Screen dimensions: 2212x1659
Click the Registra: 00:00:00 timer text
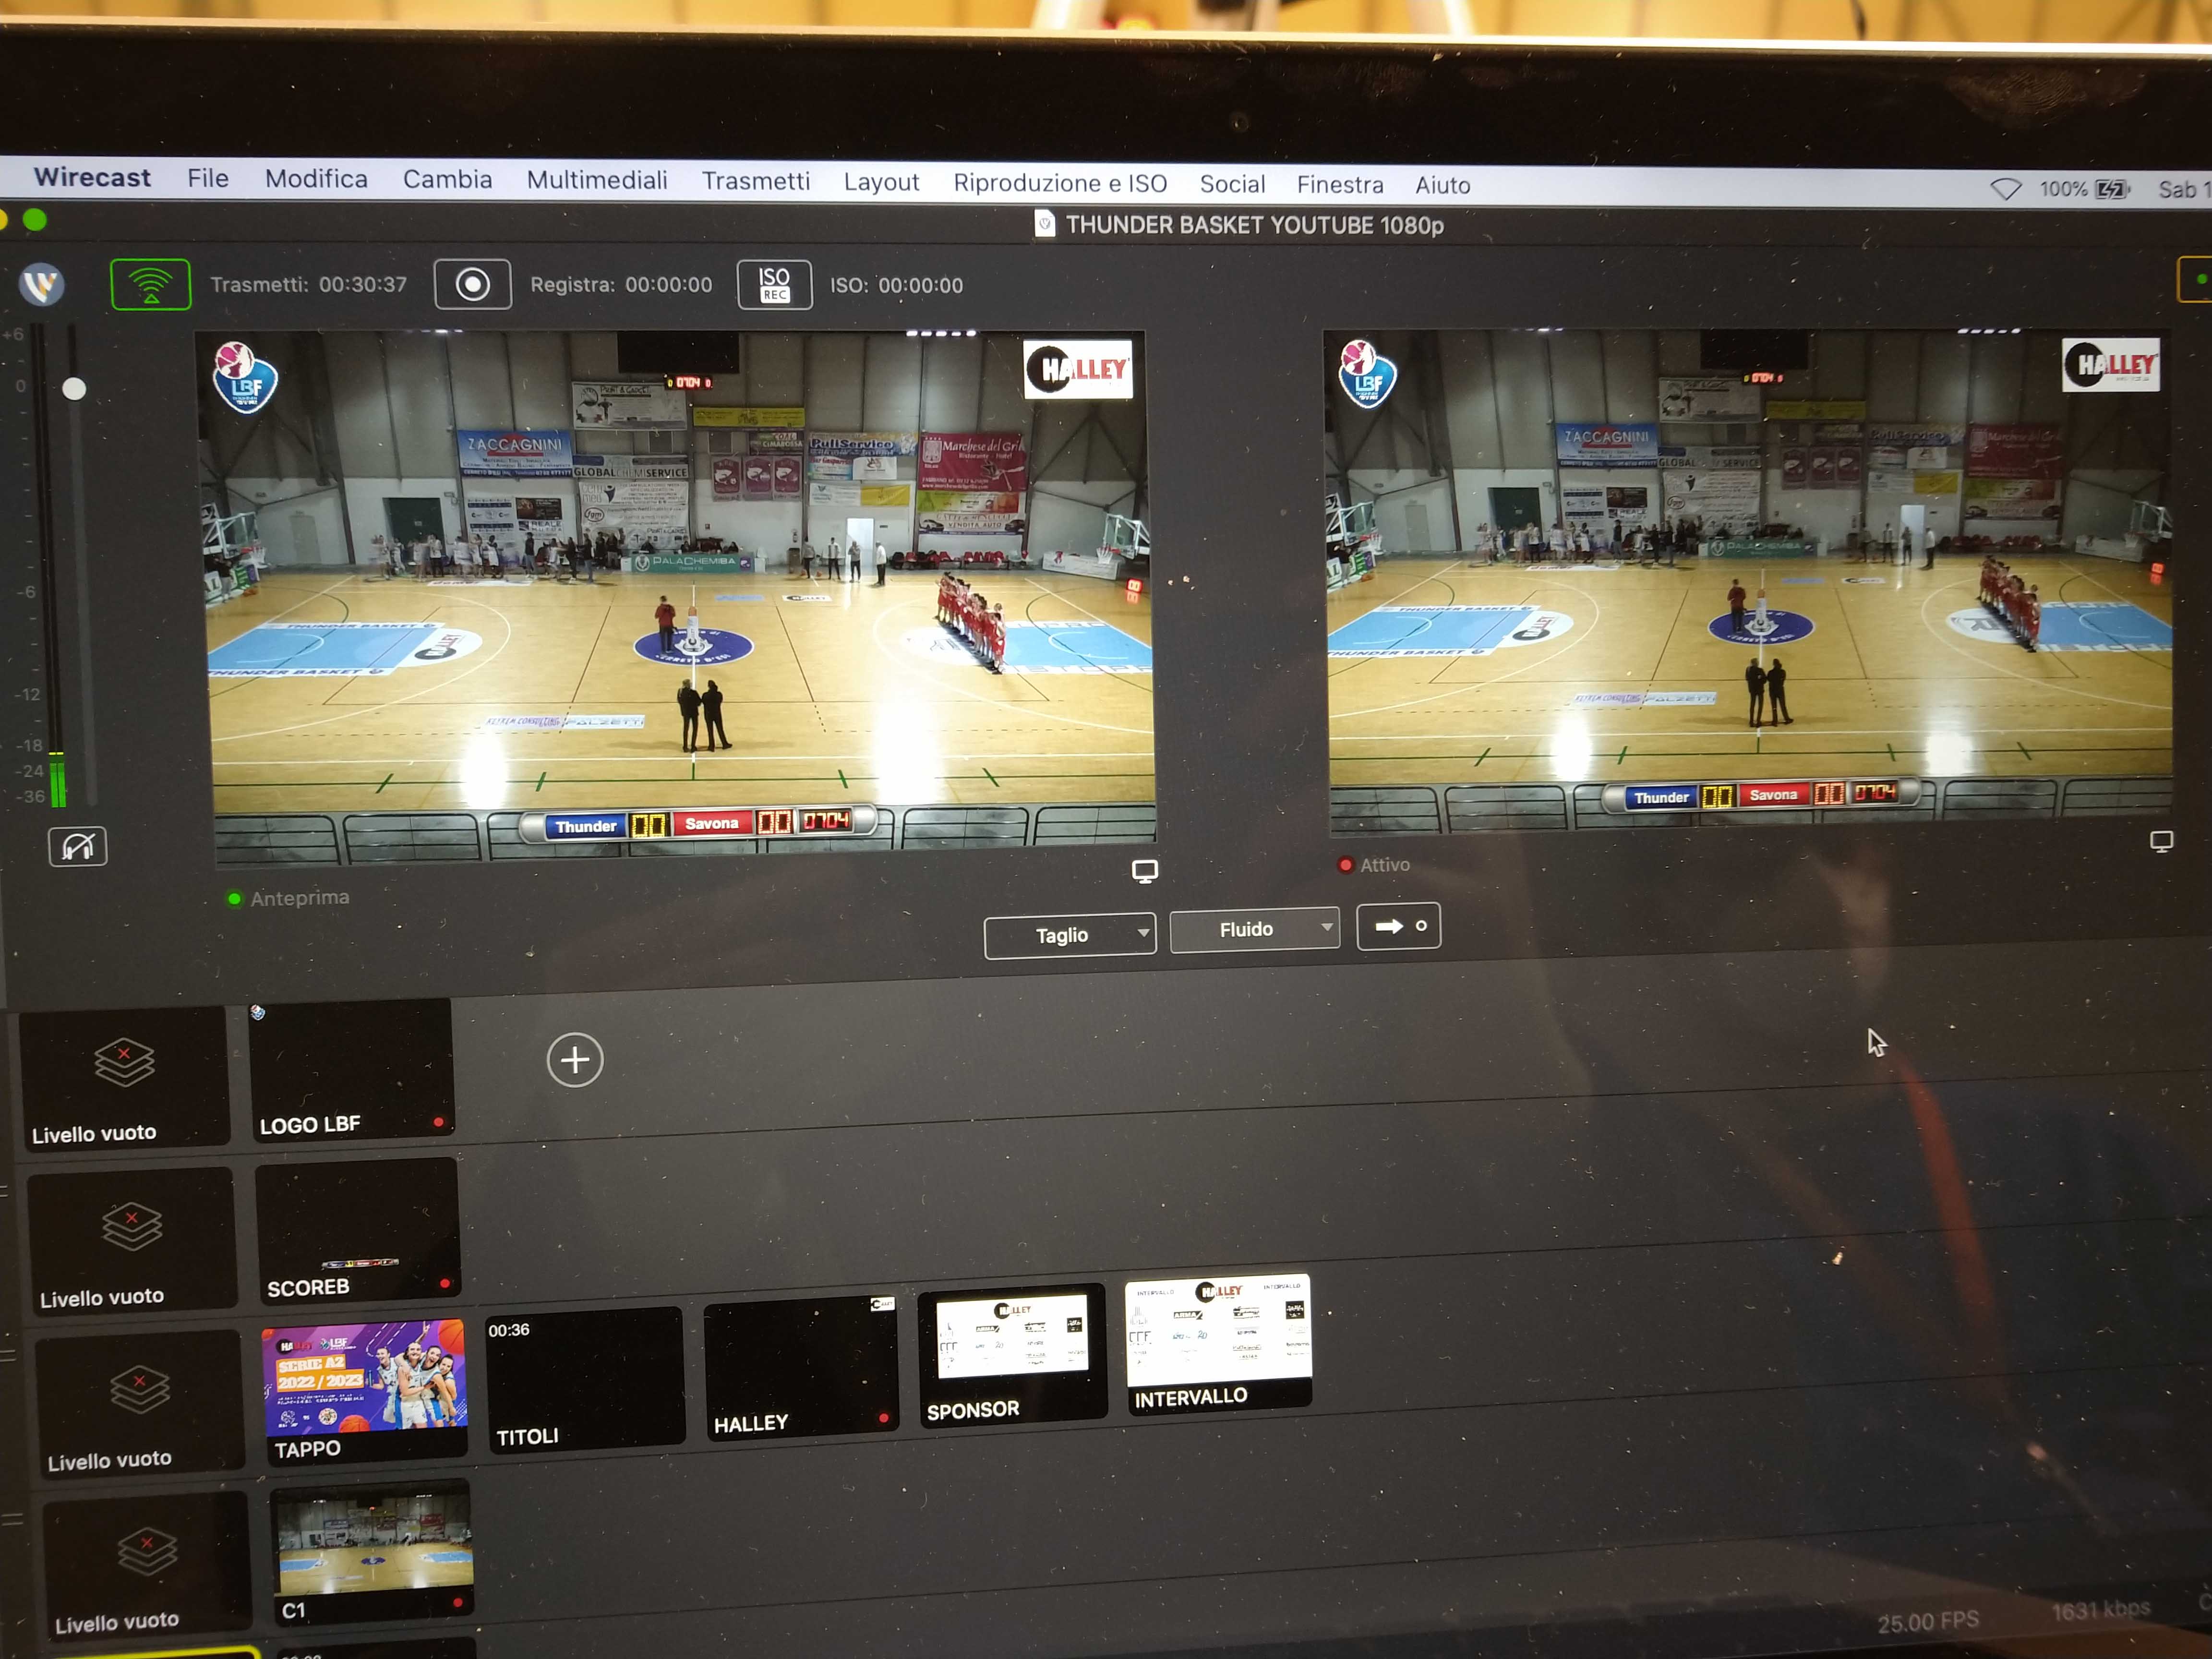coord(621,285)
